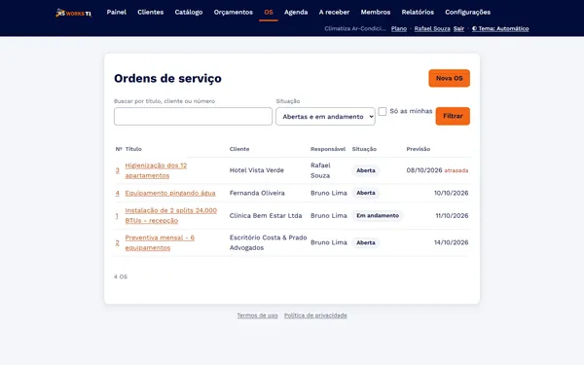
Task: Click the Responsável column header
Action: [x=328, y=149]
